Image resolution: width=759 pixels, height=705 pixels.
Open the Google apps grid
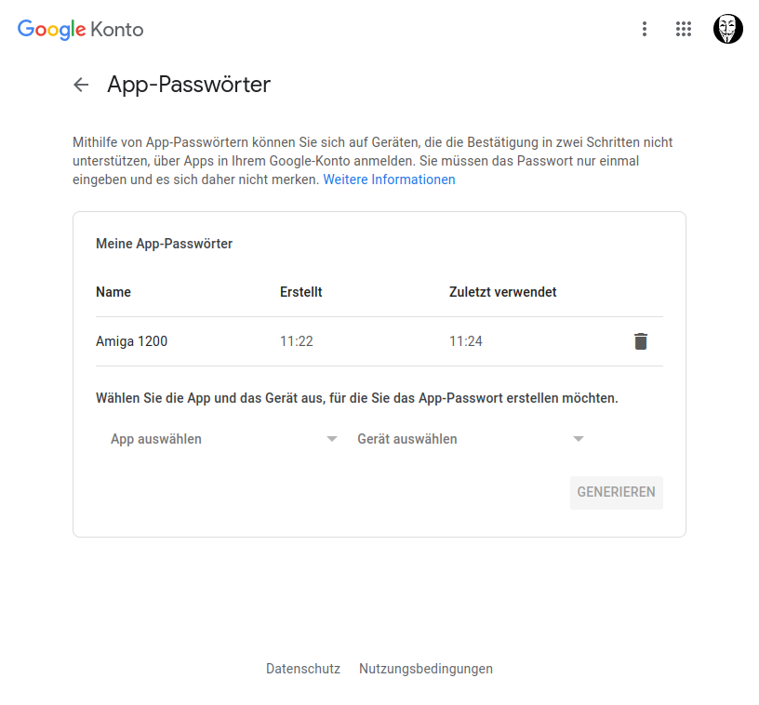tap(684, 29)
